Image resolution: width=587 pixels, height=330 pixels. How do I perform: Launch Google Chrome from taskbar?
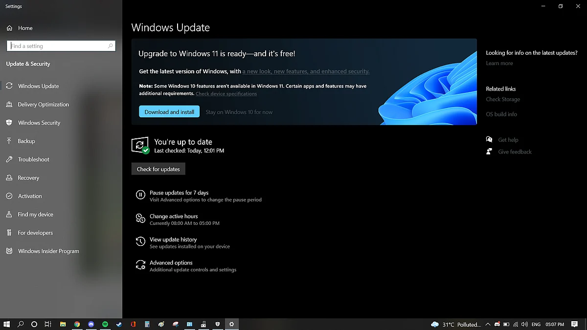point(77,324)
